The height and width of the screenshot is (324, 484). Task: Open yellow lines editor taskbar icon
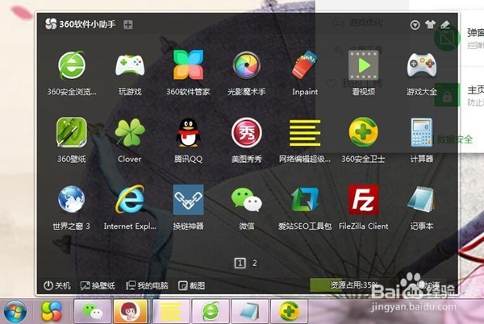[171, 311]
